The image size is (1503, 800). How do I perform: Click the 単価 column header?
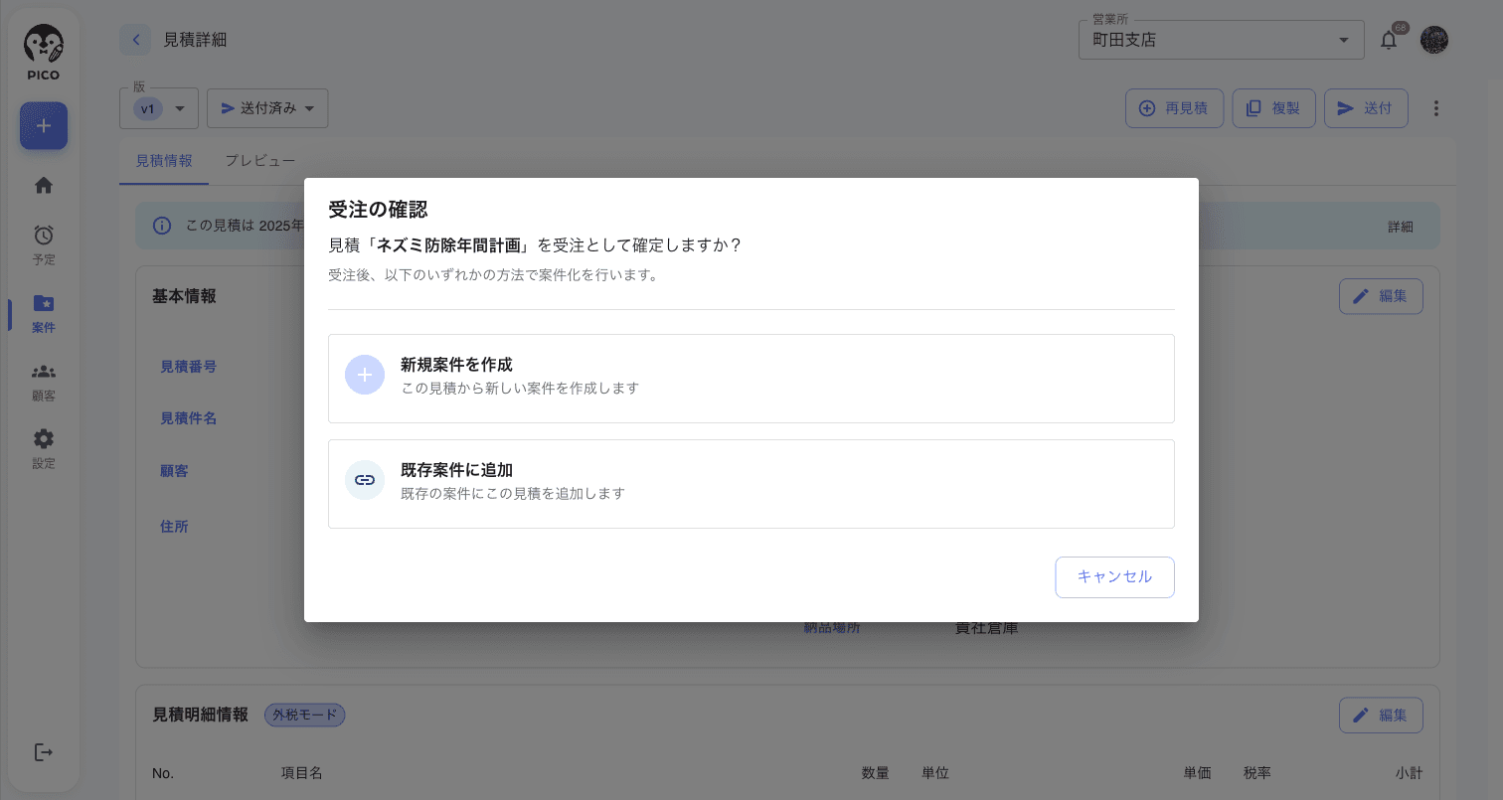[x=1197, y=773]
